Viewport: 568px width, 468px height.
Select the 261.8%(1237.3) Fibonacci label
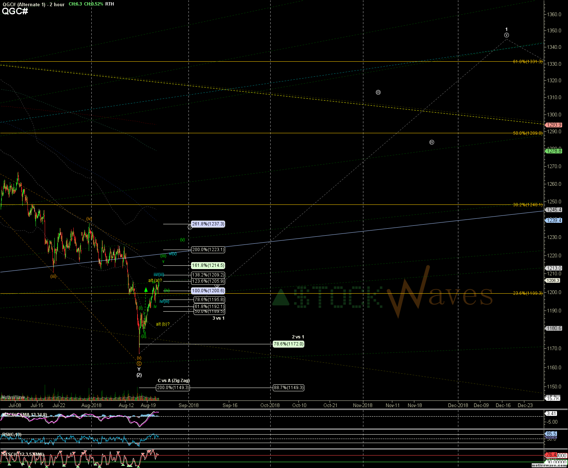(x=208, y=224)
